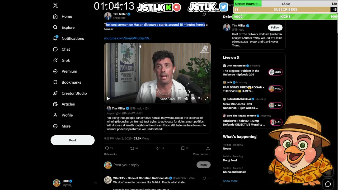Click the +31 listeners badge
The width and height of the screenshot is (338, 190).
276,122
